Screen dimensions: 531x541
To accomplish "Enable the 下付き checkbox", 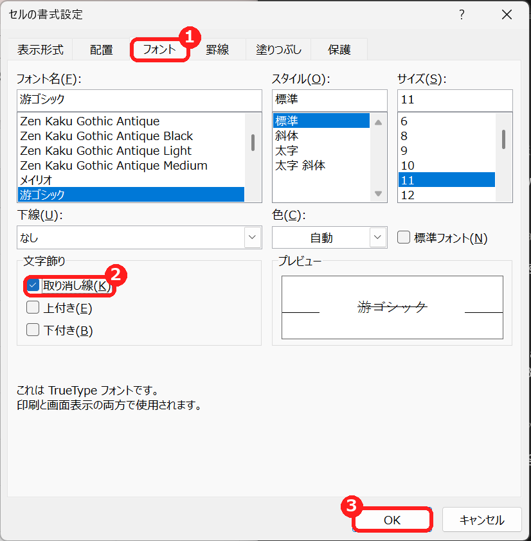I will point(33,330).
